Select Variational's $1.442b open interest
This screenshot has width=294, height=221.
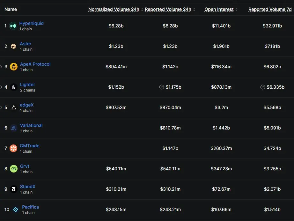(221, 128)
